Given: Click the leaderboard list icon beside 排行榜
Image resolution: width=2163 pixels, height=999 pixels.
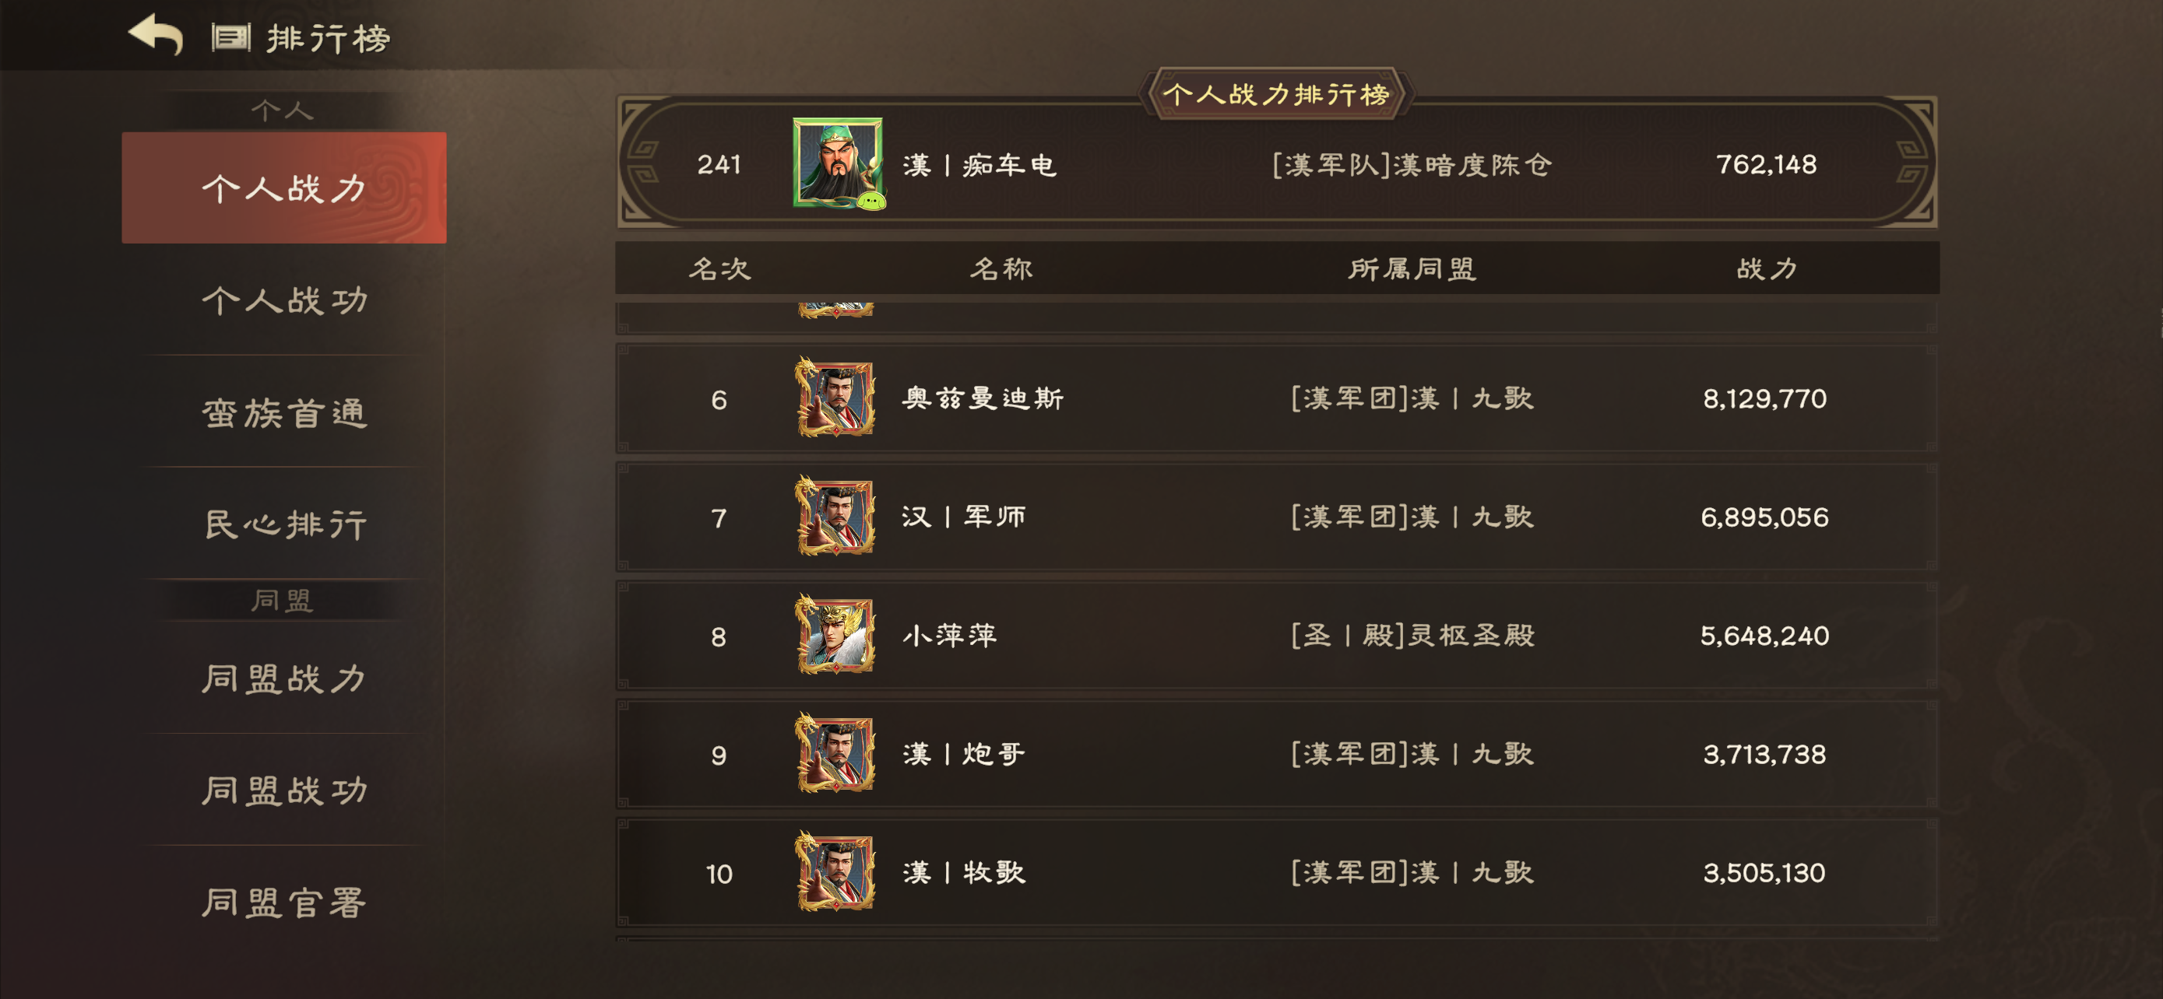Looking at the screenshot, I should pos(231,38).
